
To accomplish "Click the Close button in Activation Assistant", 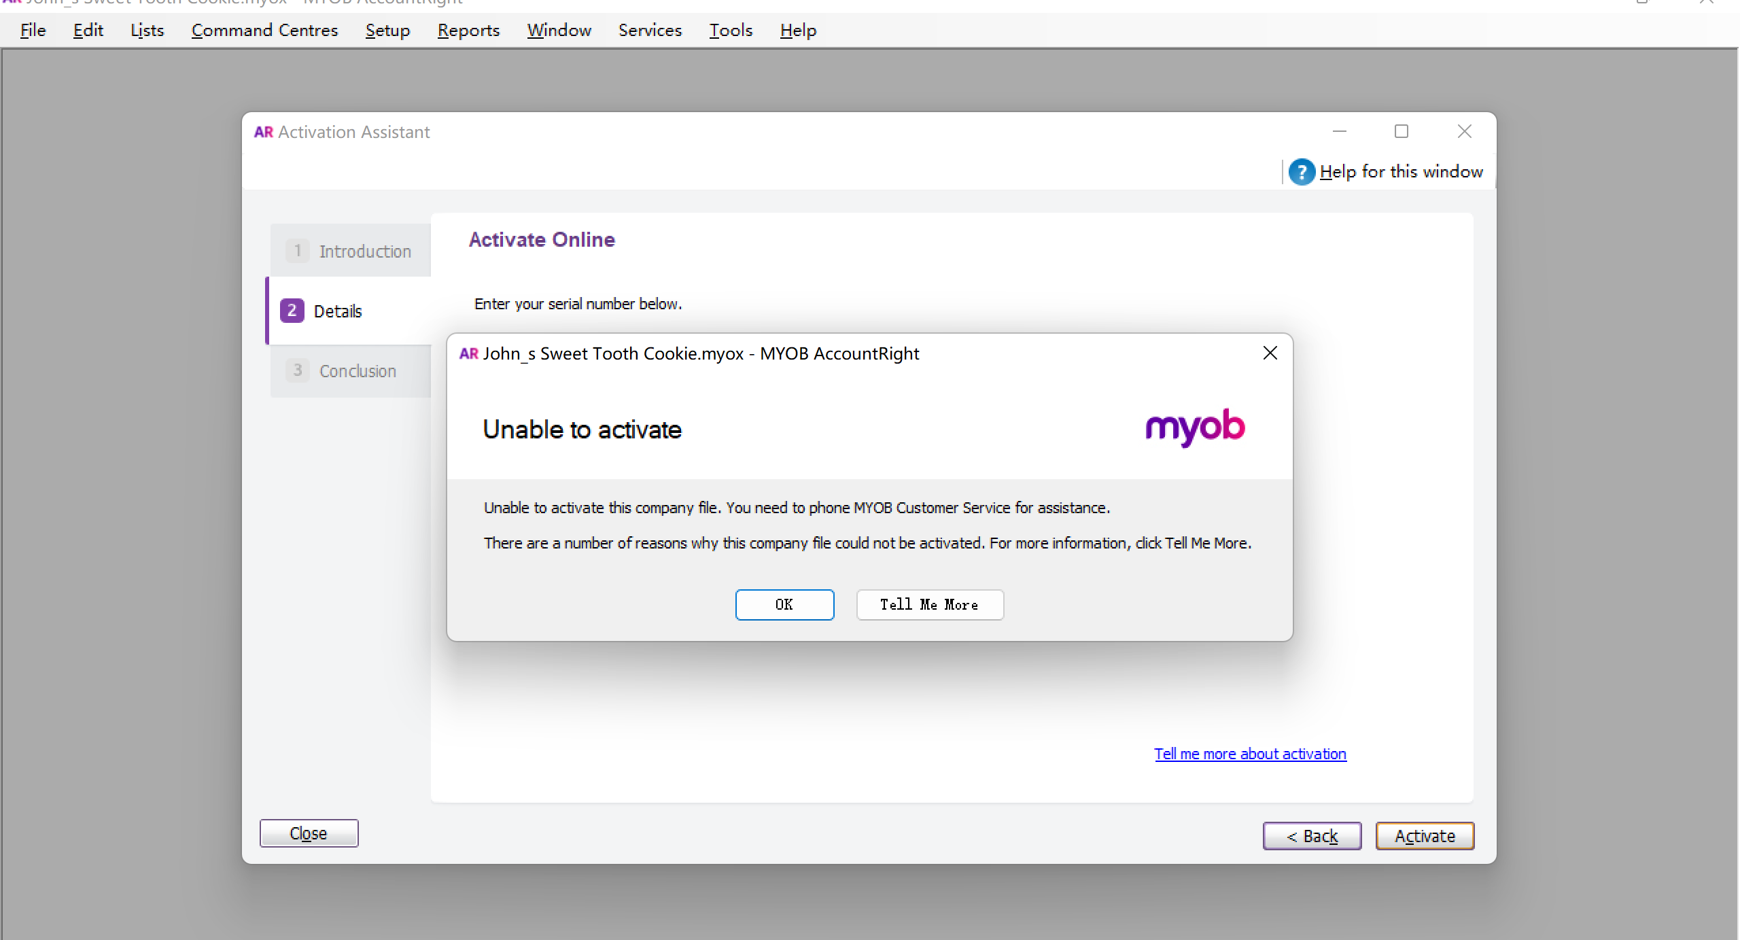I will tap(309, 833).
